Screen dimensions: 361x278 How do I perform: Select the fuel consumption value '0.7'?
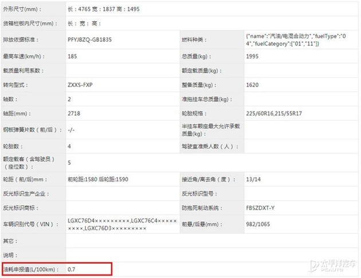click(72, 269)
